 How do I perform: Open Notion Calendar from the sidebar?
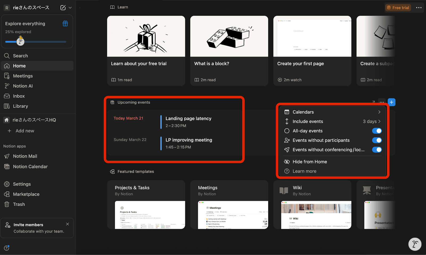pyautogui.click(x=30, y=167)
